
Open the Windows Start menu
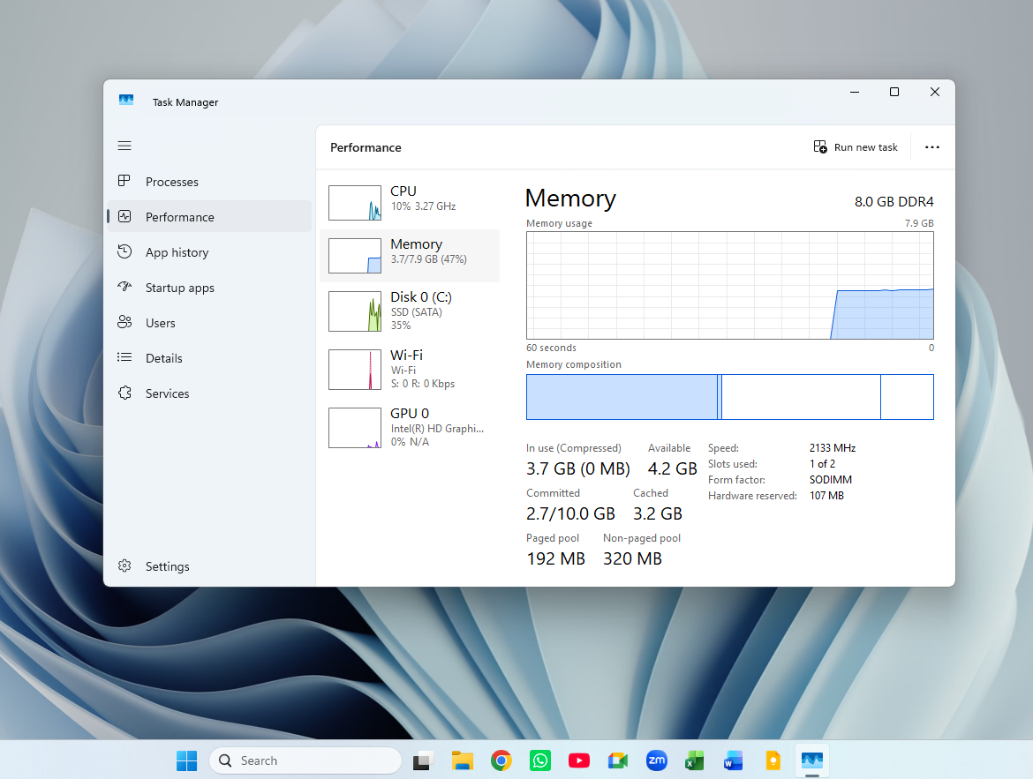[x=186, y=760]
